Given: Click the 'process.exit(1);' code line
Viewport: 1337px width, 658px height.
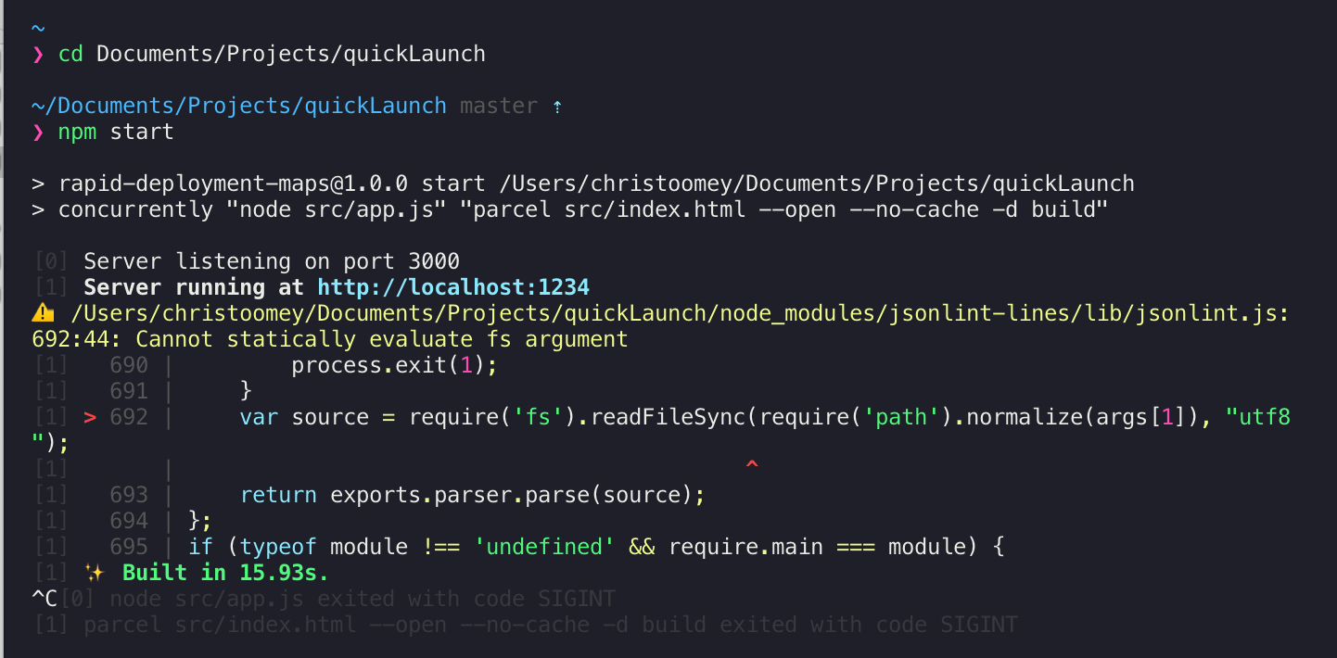Looking at the screenshot, I should [x=395, y=365].
